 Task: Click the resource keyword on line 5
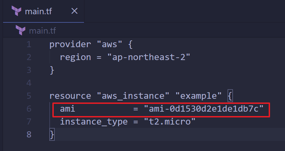coord(70,96)
